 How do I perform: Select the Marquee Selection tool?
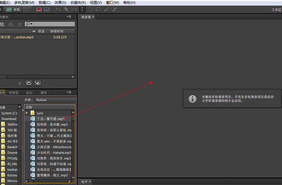coord(90,10)
